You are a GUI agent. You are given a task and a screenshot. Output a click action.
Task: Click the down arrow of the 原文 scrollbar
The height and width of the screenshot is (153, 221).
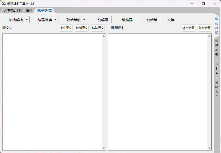click(104, 148)
